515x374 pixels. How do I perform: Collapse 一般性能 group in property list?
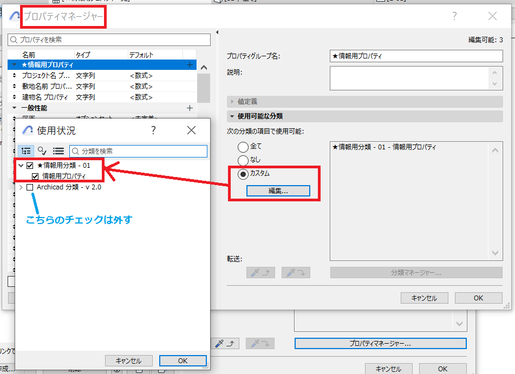click(x=14, y=108)
